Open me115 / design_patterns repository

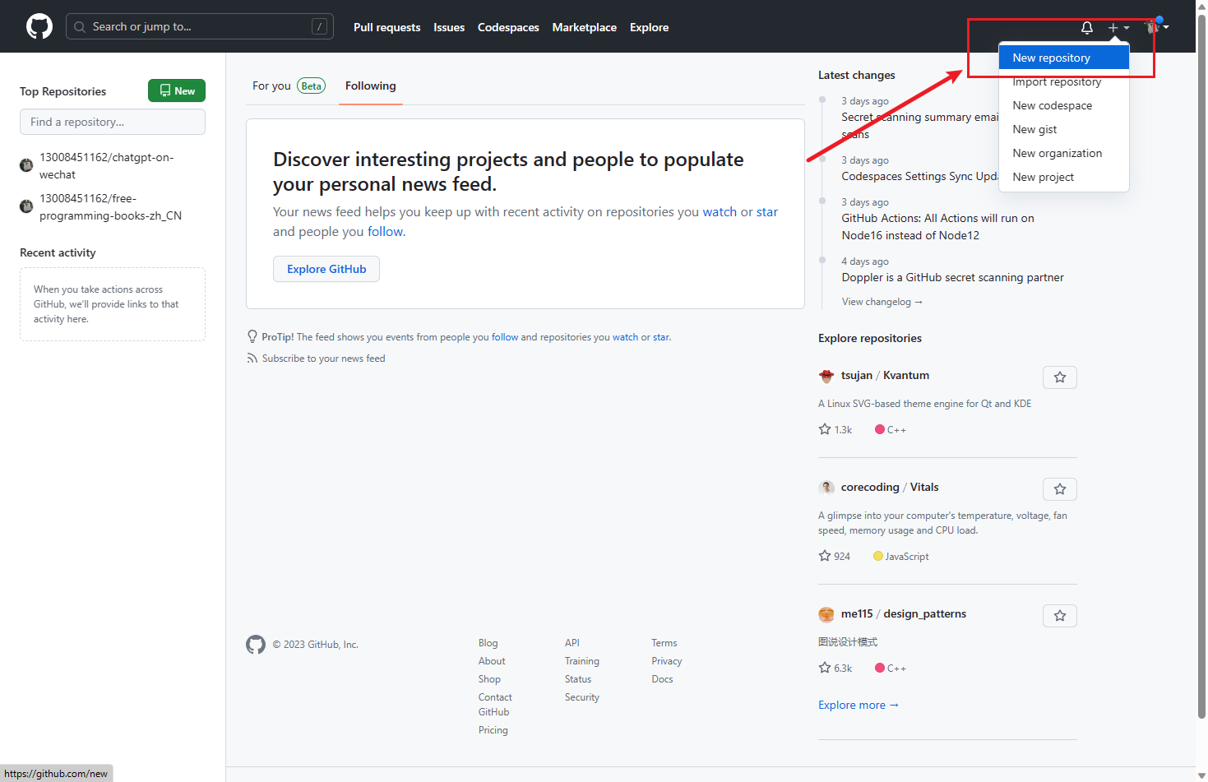pyautogui.click(x=904, y=613)
